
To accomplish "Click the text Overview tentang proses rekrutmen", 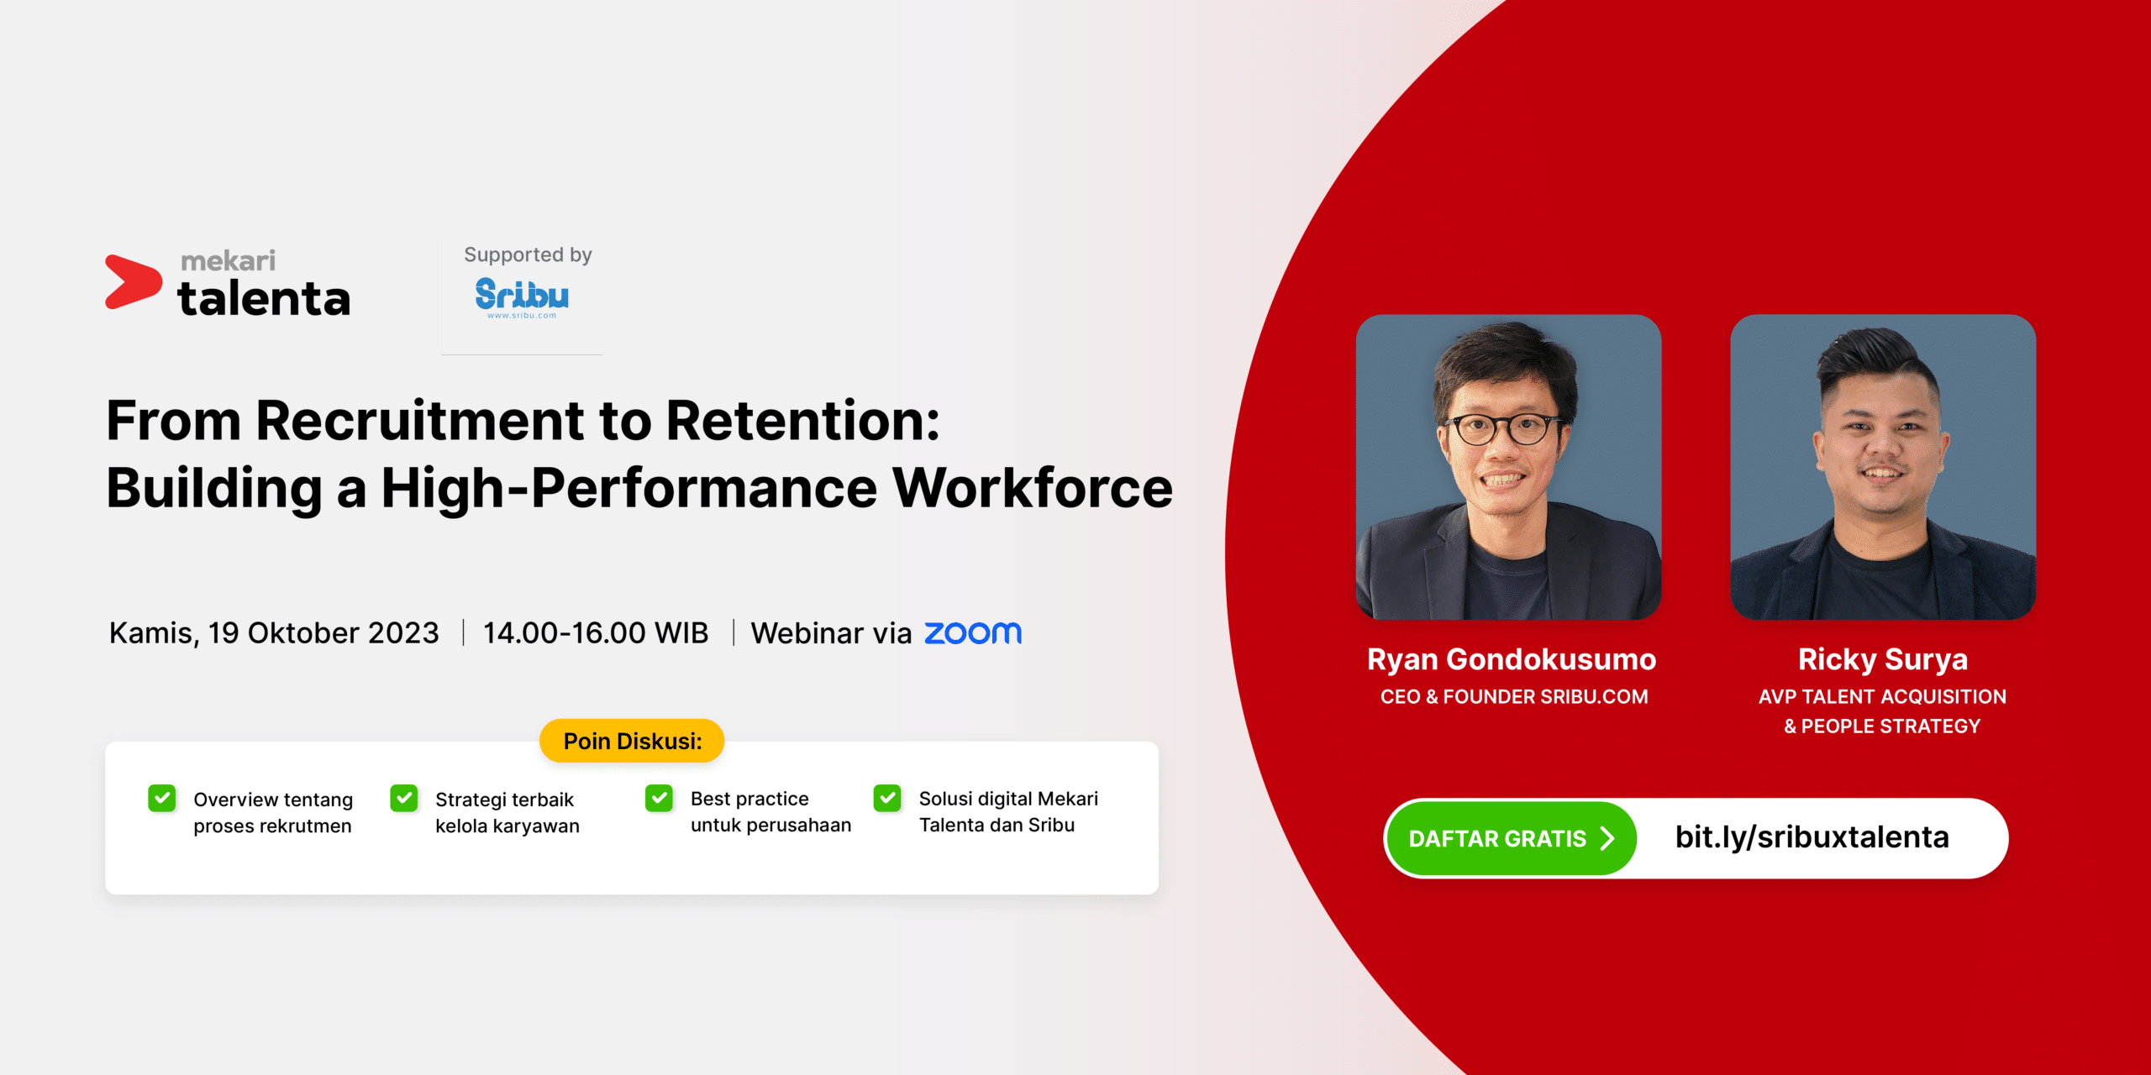I will [273, 812].
